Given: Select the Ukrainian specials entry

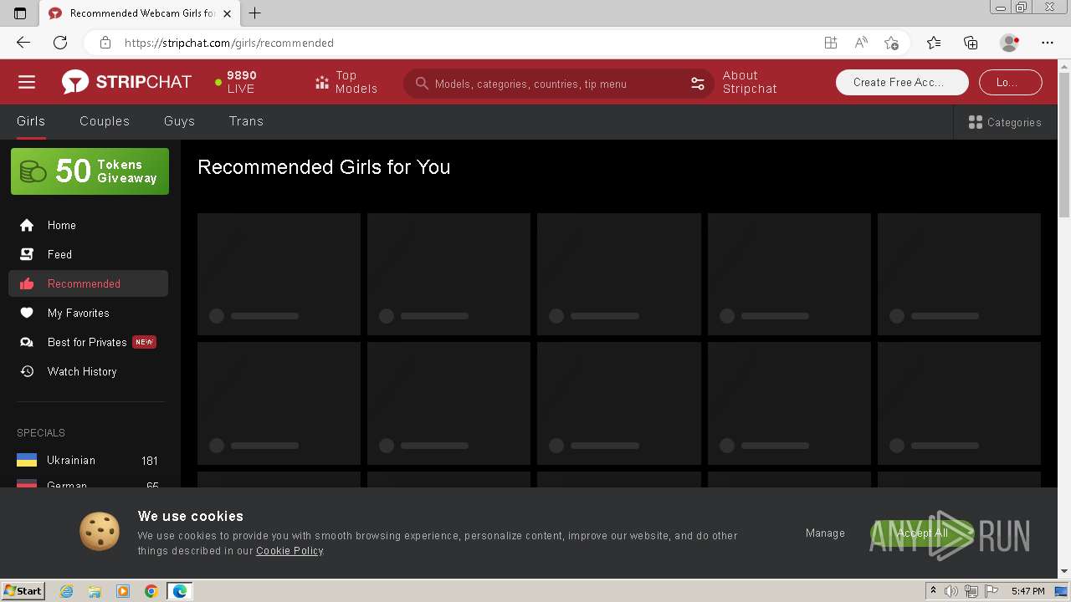Looking at the screenshot, I should pyautogui.click(x=88, y=460).
